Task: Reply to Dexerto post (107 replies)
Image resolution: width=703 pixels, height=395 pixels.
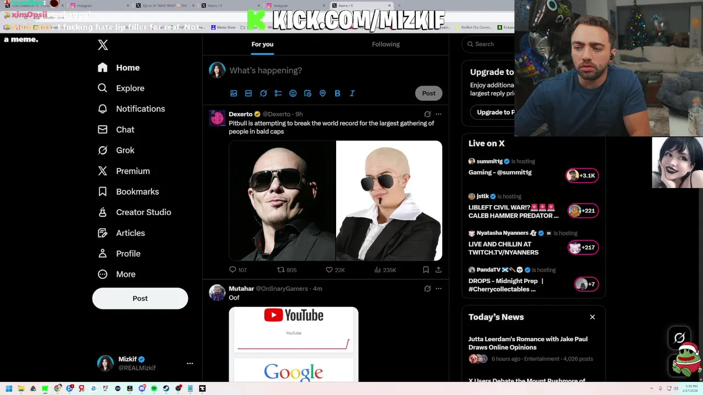Action: pos(238,270)
